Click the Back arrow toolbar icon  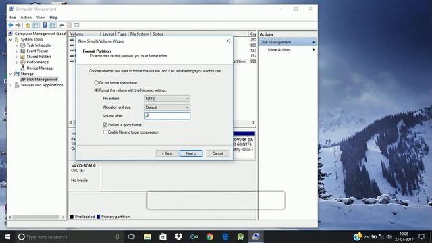tap(11, 25)
